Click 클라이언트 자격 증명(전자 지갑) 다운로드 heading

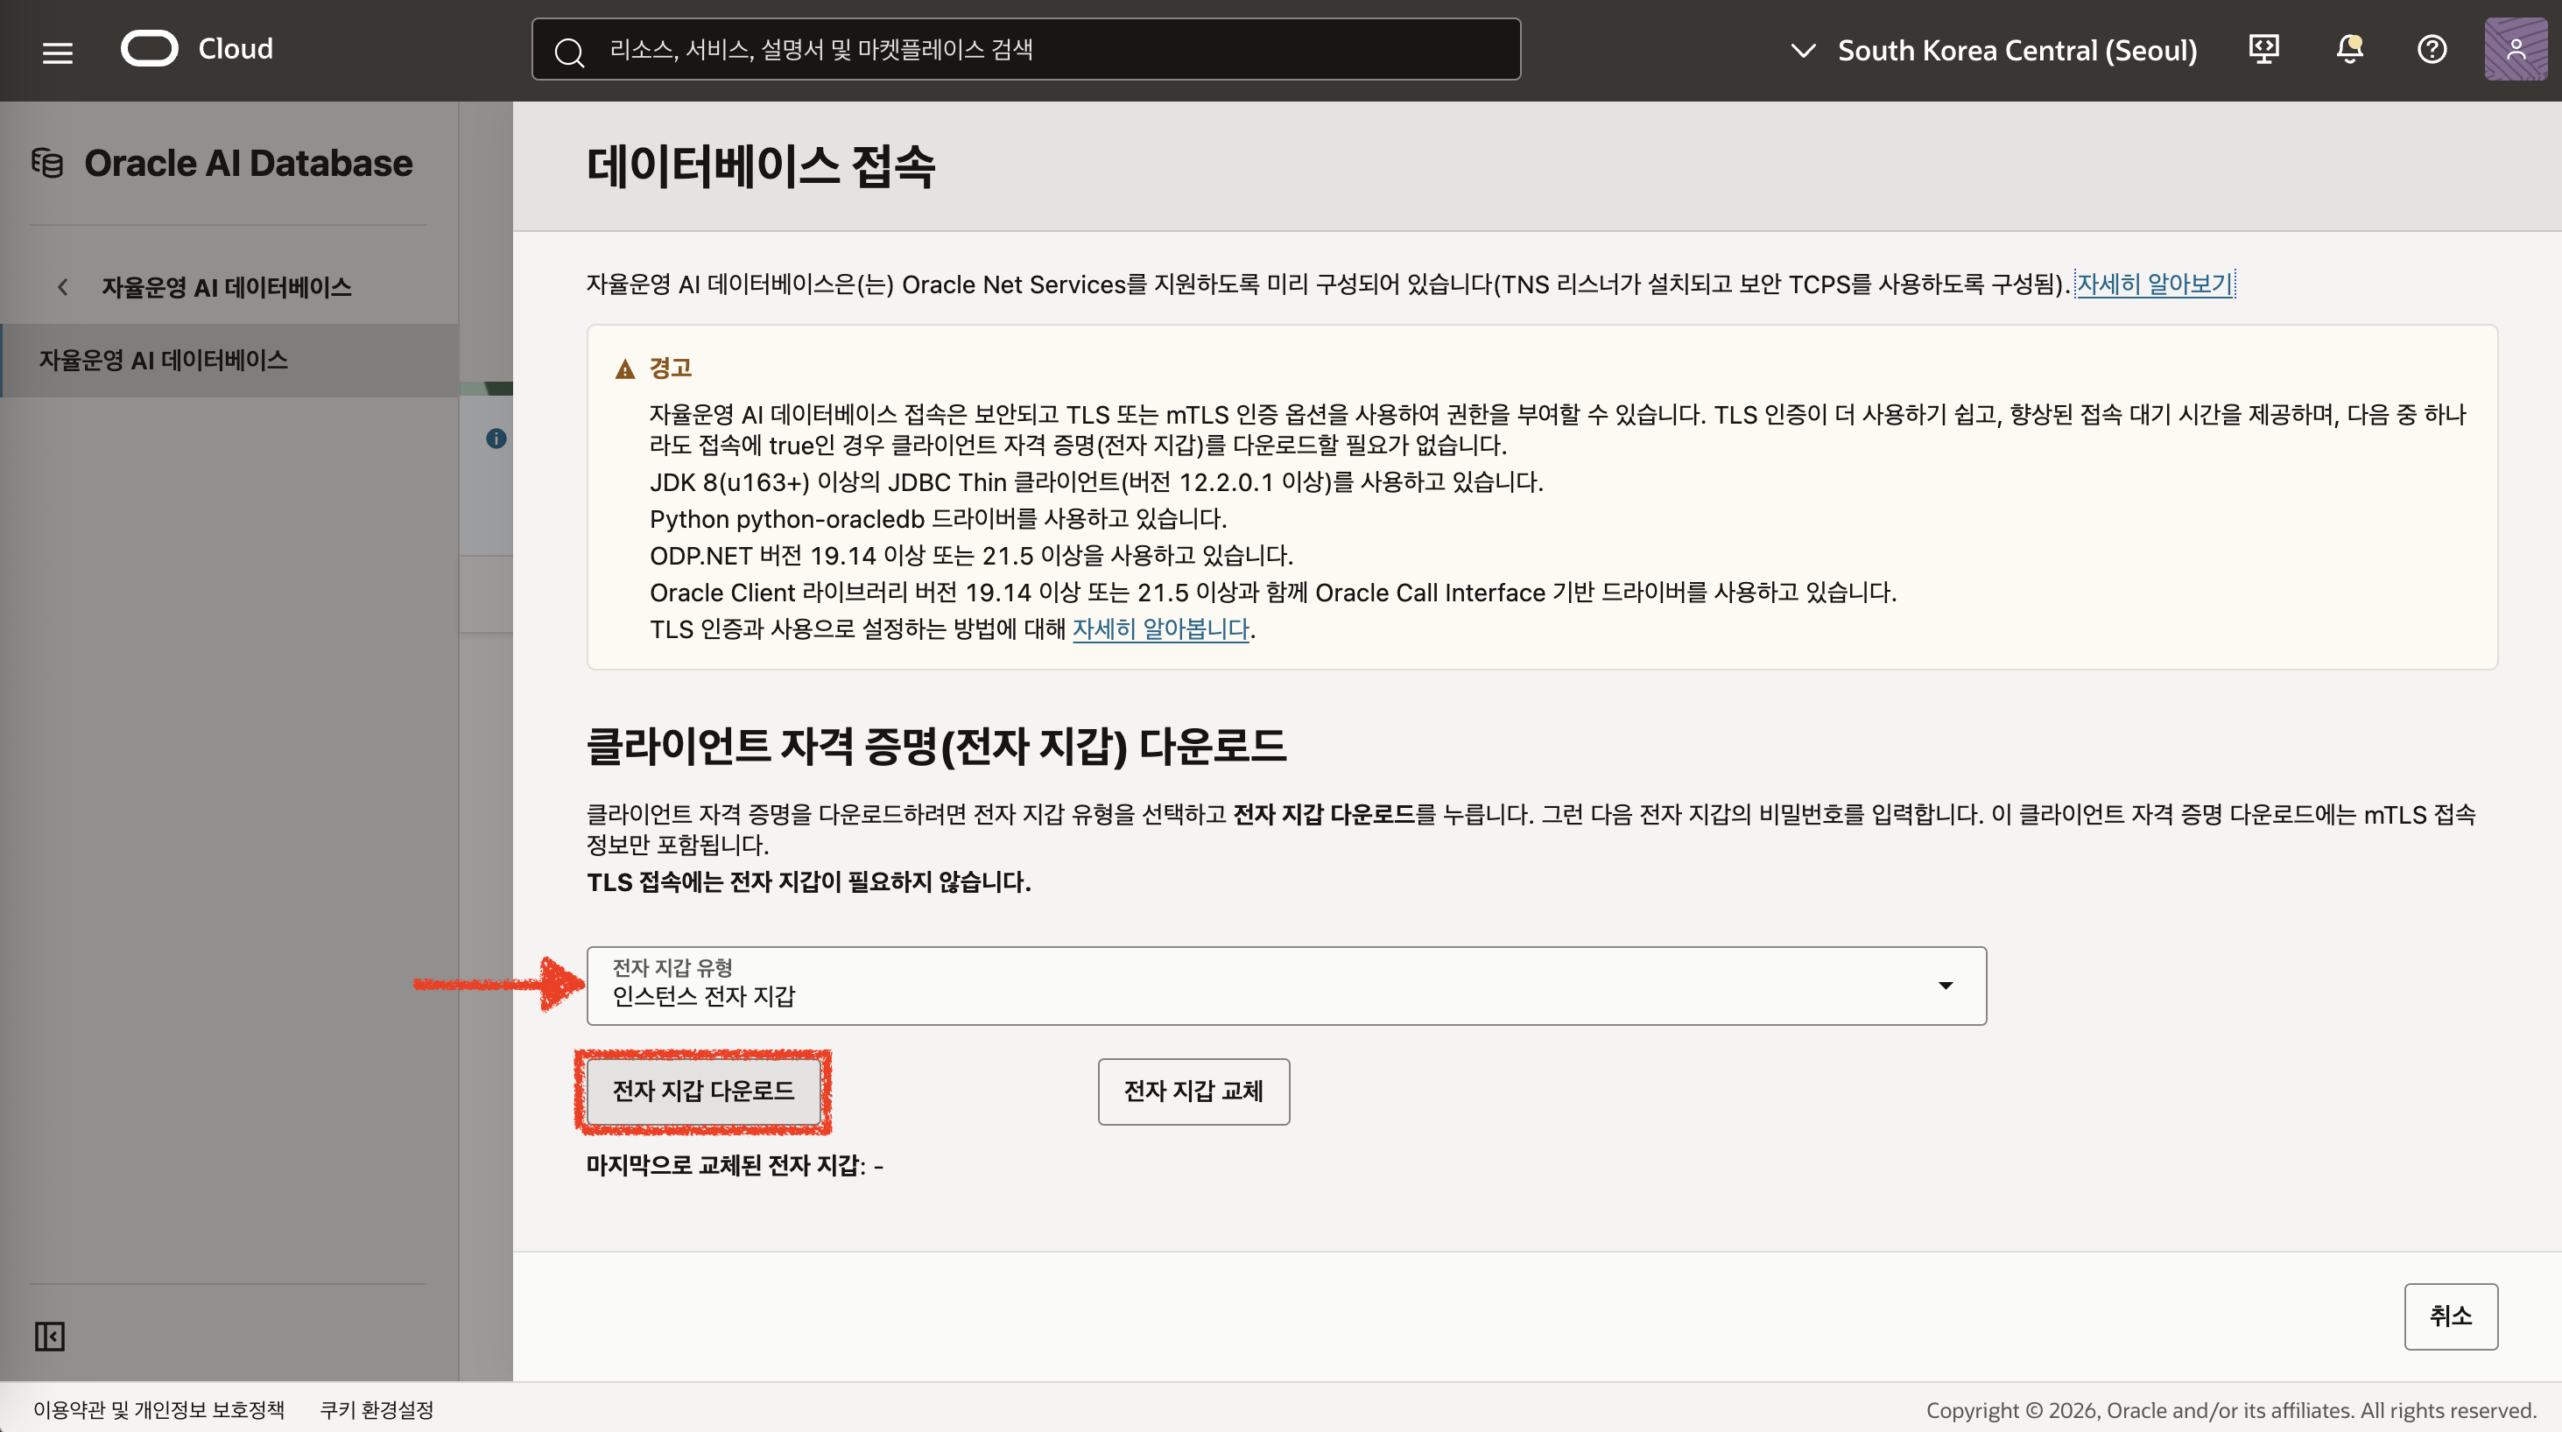(x=936, y=746)
